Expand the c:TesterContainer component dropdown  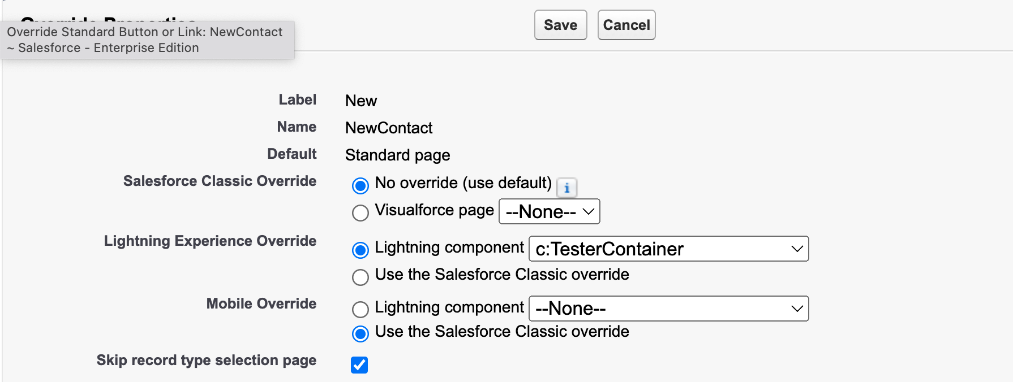tap(668, 249)
